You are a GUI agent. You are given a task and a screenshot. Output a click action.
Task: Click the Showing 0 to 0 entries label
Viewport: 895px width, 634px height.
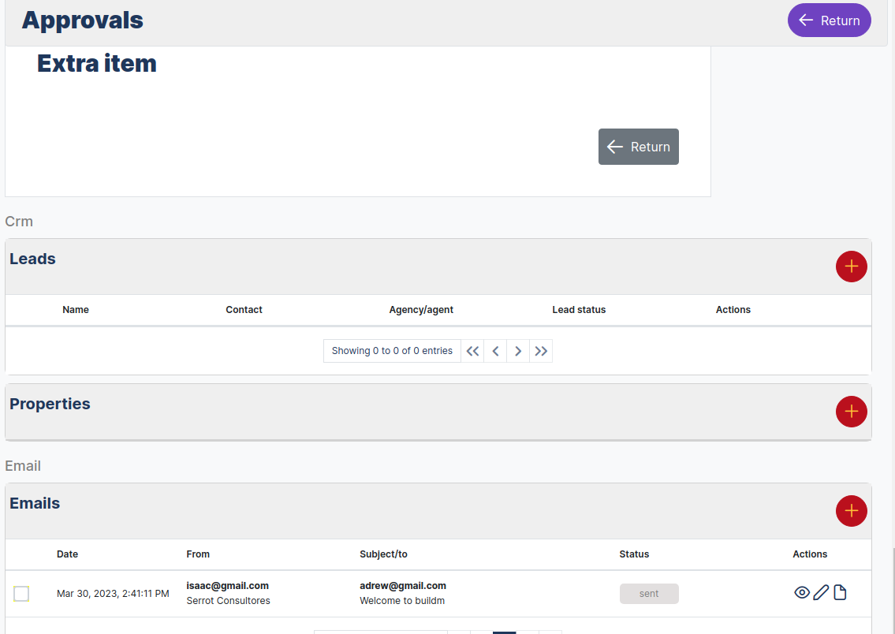[x=392, y=350]
